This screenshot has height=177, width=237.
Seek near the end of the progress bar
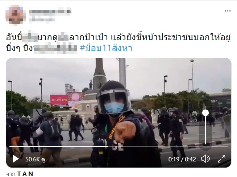224,147
